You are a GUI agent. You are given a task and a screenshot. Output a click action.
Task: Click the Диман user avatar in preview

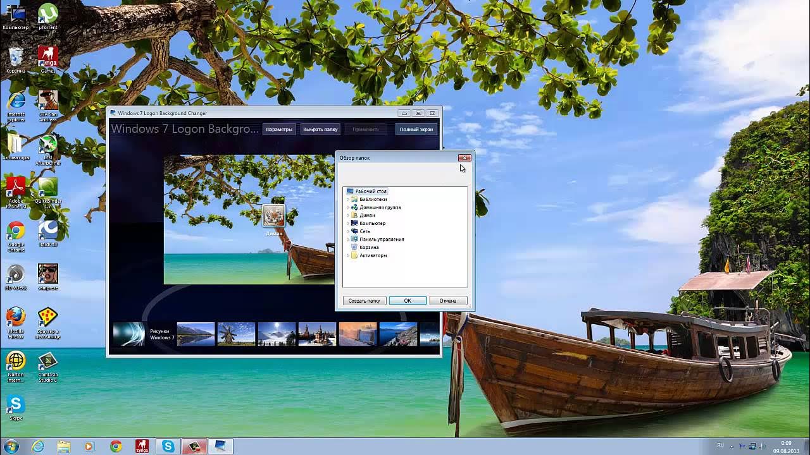[x=274, y=215]
